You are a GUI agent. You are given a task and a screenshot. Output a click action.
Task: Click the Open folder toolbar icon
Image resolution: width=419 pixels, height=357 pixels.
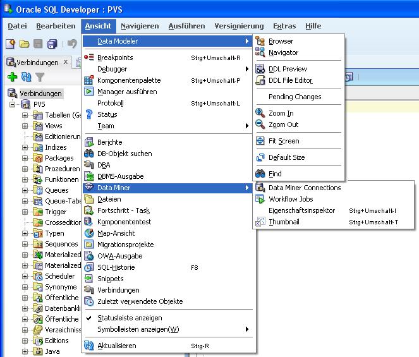(24, 44)
